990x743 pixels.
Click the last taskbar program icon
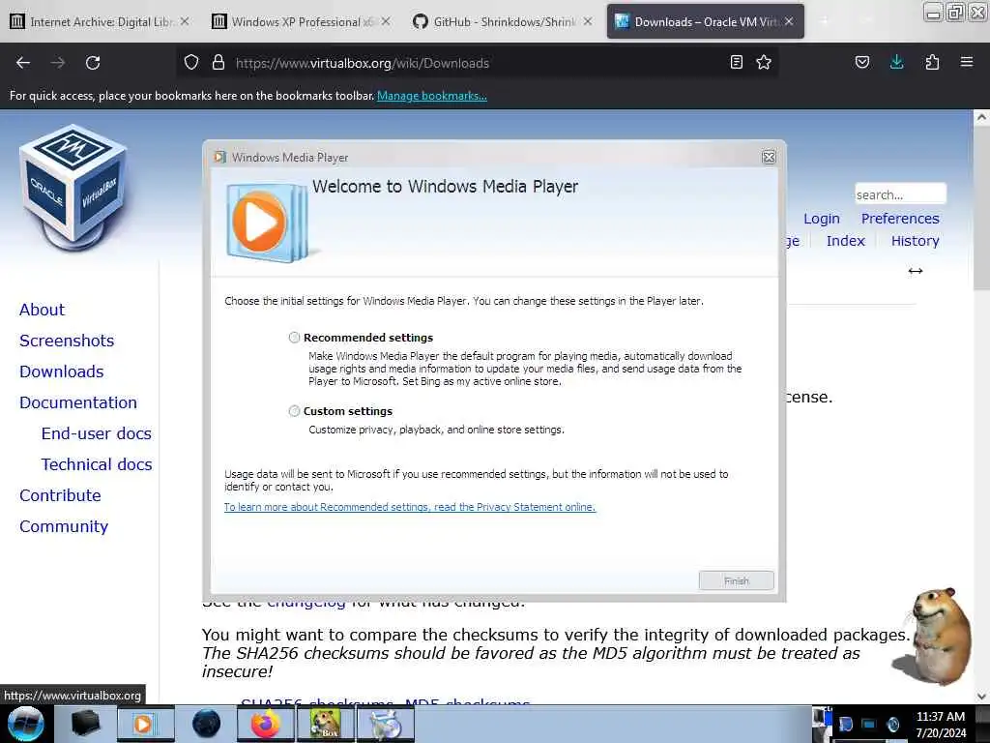[x=386, y=724]
